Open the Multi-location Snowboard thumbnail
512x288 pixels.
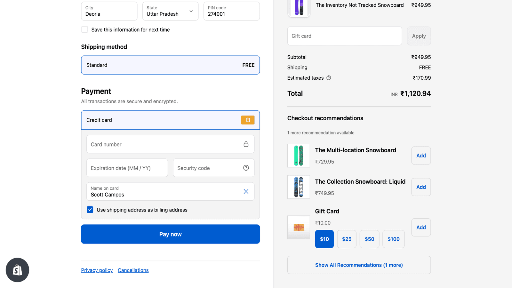coord(299,156)
